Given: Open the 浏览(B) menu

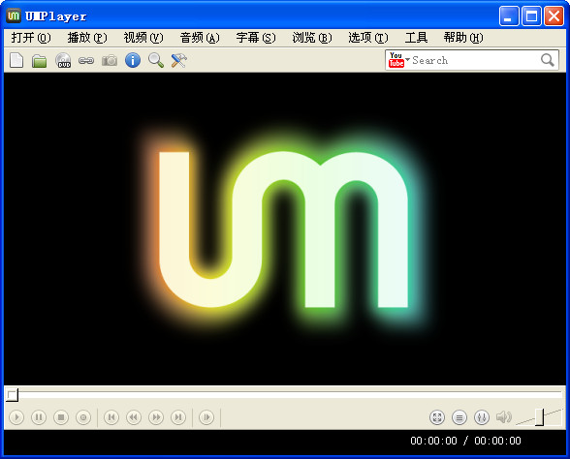Looking at the screenshot, I should (x=312, y=38).
